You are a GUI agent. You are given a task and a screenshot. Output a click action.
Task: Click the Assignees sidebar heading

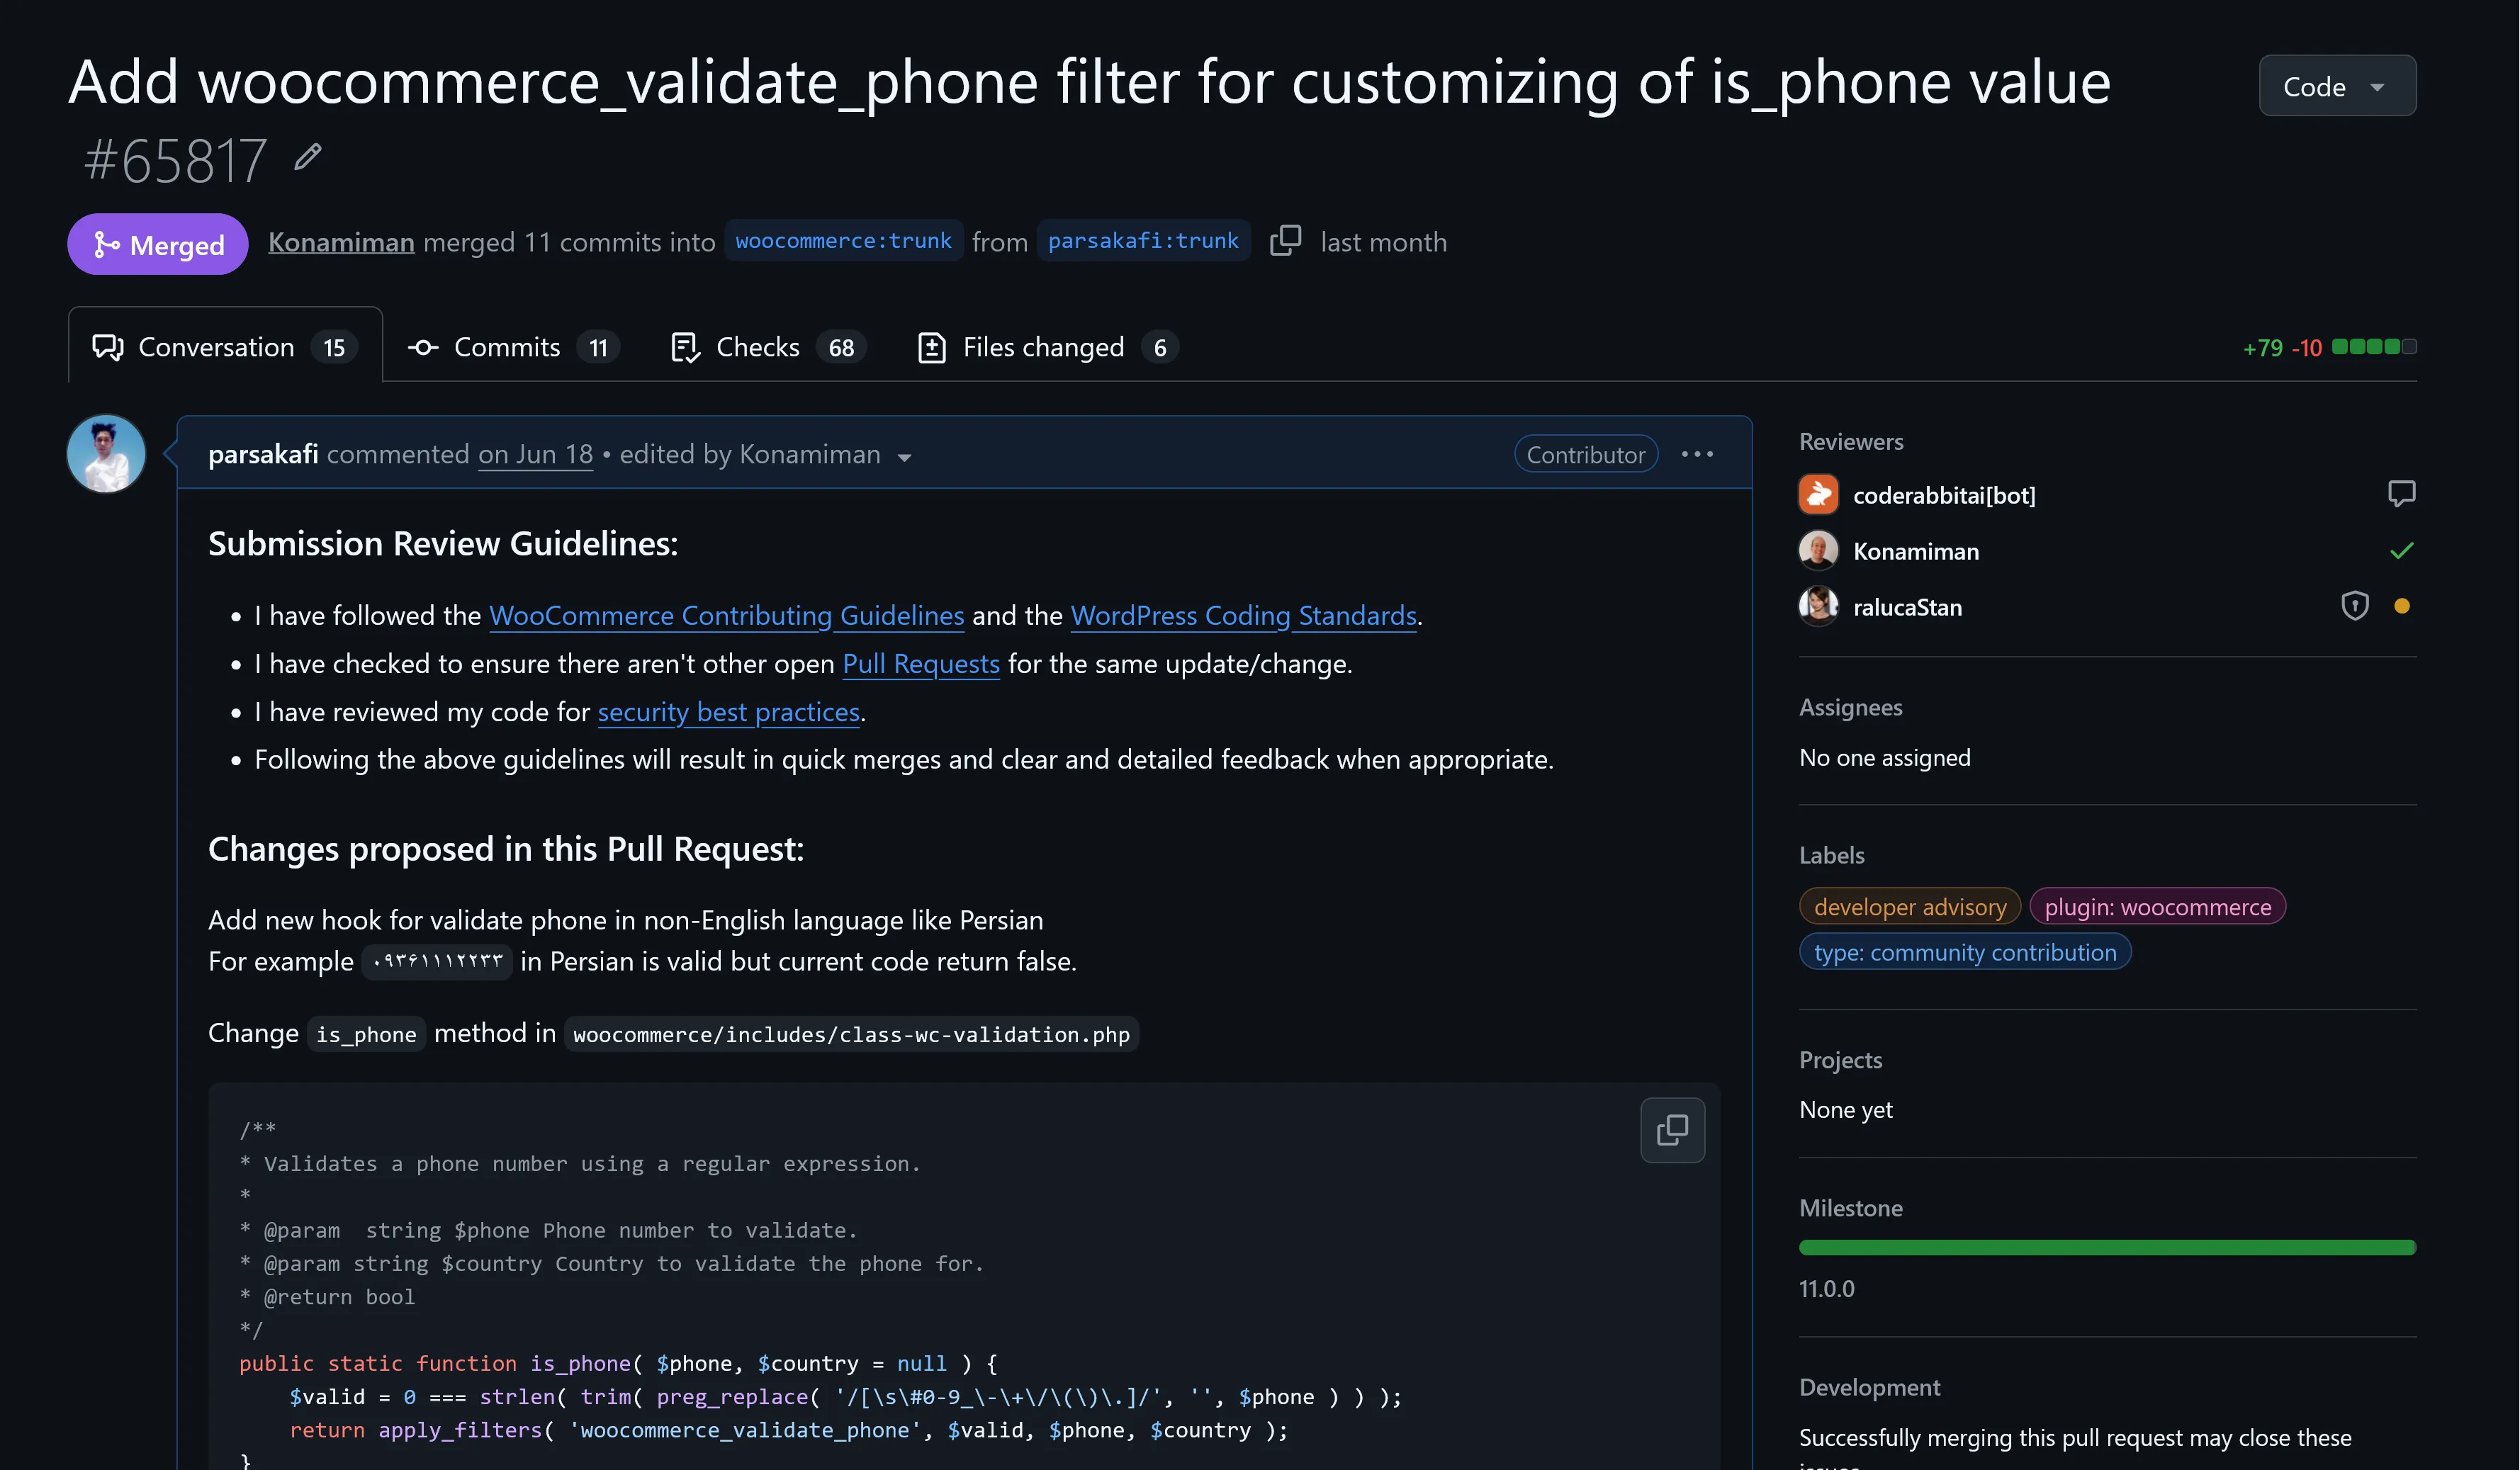tap(1850, 707)
